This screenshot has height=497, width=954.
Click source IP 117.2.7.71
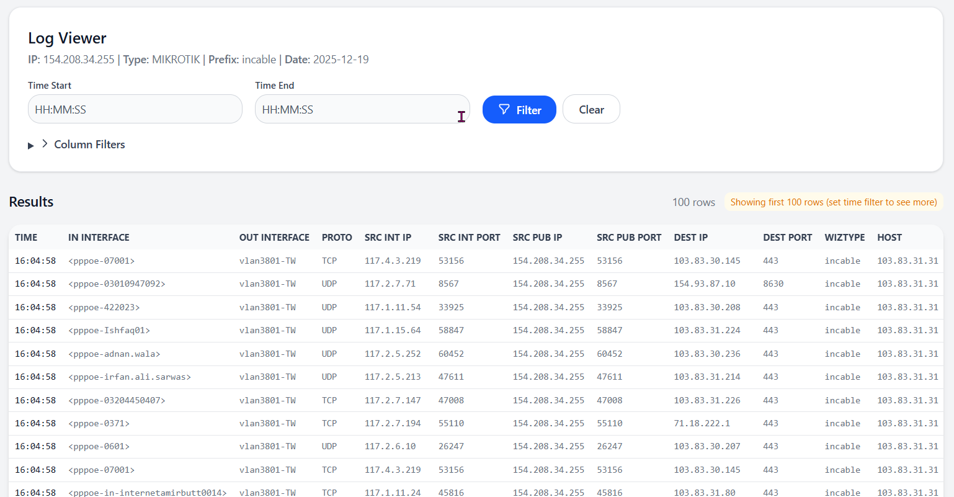click(x=390, y=284)
